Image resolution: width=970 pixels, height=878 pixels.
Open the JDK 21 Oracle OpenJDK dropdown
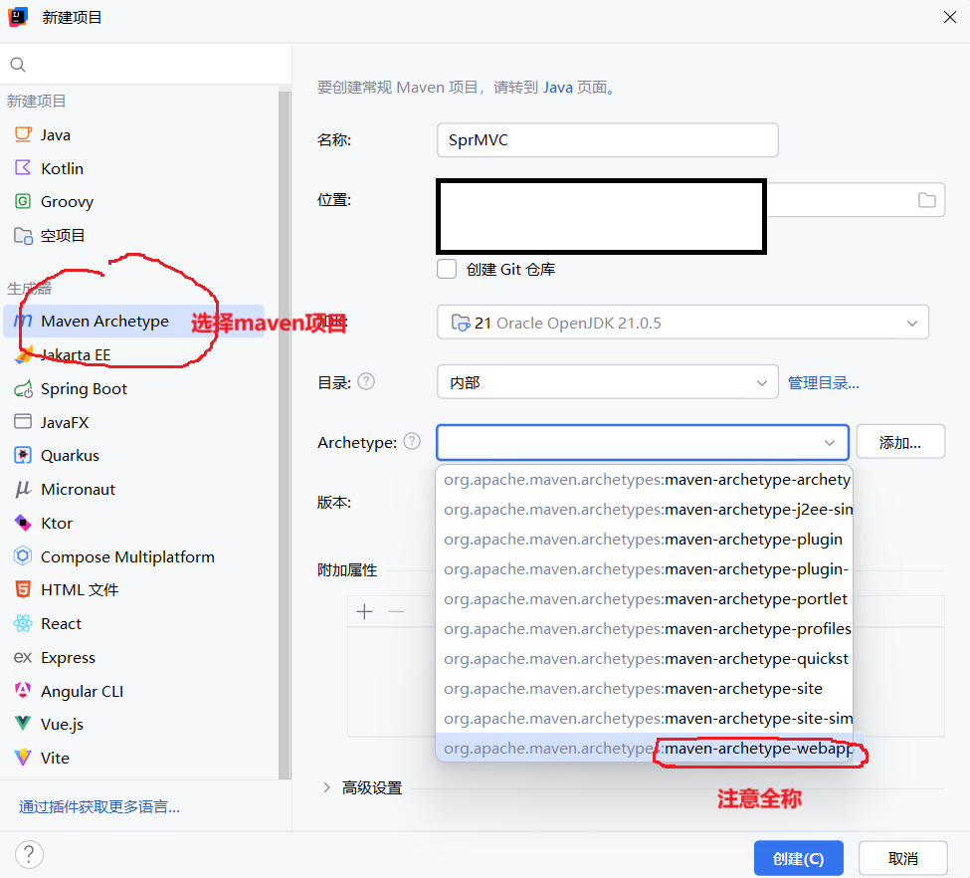point(682,322)
